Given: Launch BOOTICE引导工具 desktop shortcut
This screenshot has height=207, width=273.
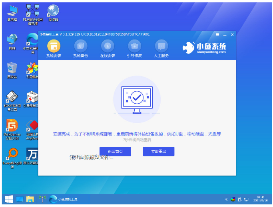Looking at the screenshot, I should (12, 101).
